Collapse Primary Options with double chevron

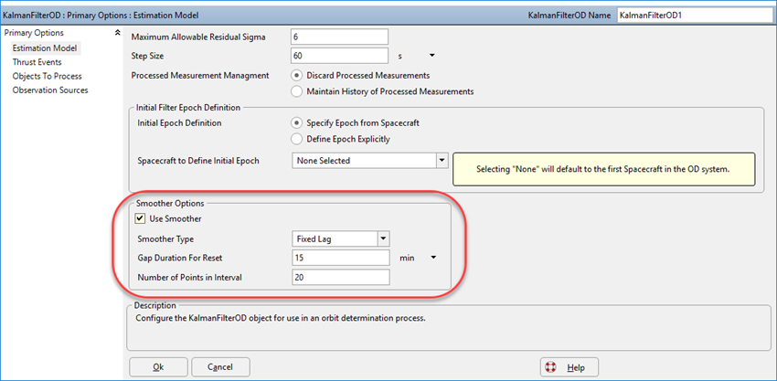117,33
